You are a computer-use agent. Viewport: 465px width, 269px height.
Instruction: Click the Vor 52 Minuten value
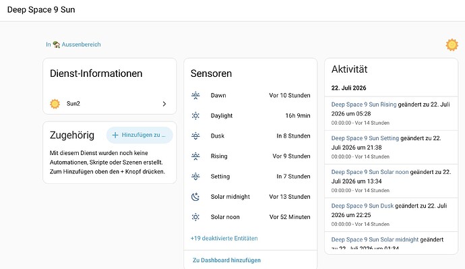[x=290, y=217]
